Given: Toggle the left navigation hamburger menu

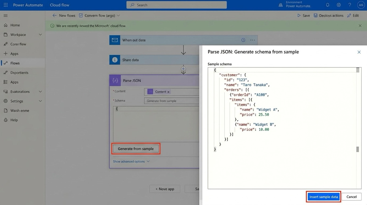Looking at the screenshot, I should [x=6, y=15].
